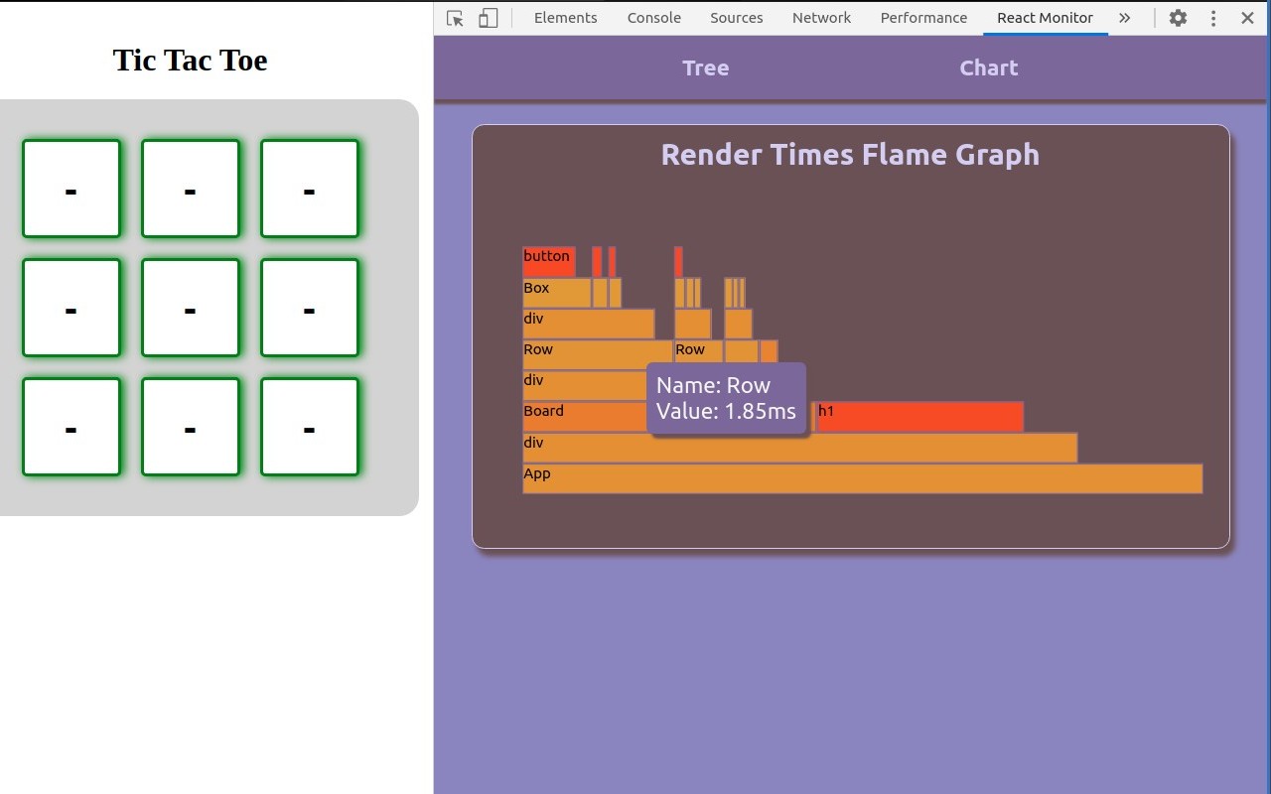Select the labeled Box bar

(x=557, y=293)
